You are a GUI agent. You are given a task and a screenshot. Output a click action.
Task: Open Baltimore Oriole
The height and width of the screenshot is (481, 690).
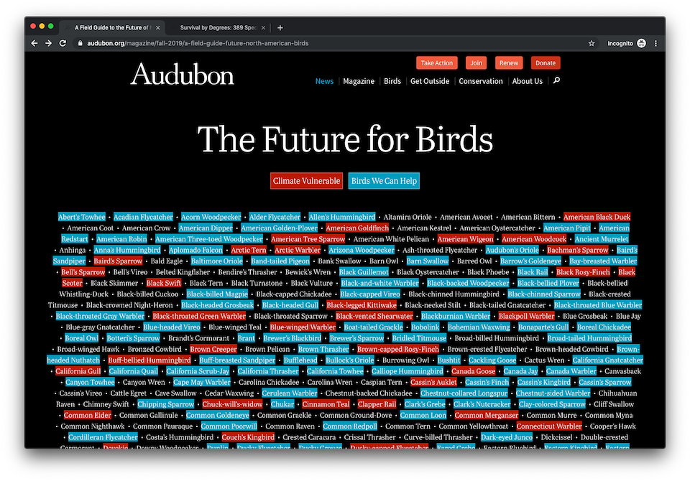tap(216, 261)
